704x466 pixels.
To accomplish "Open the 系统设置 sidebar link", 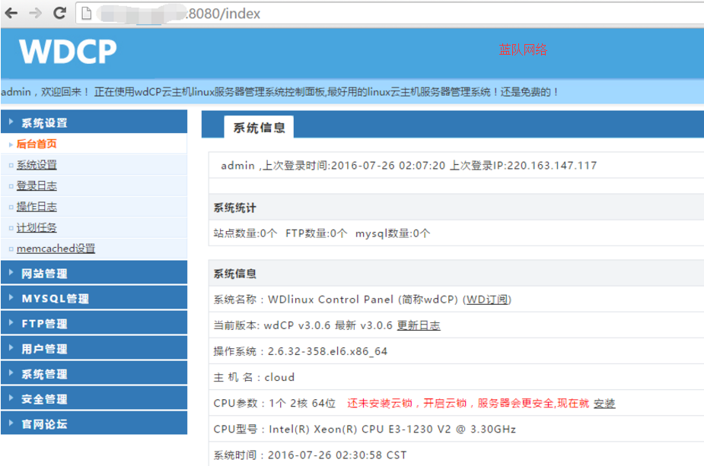I will (37, 165).
